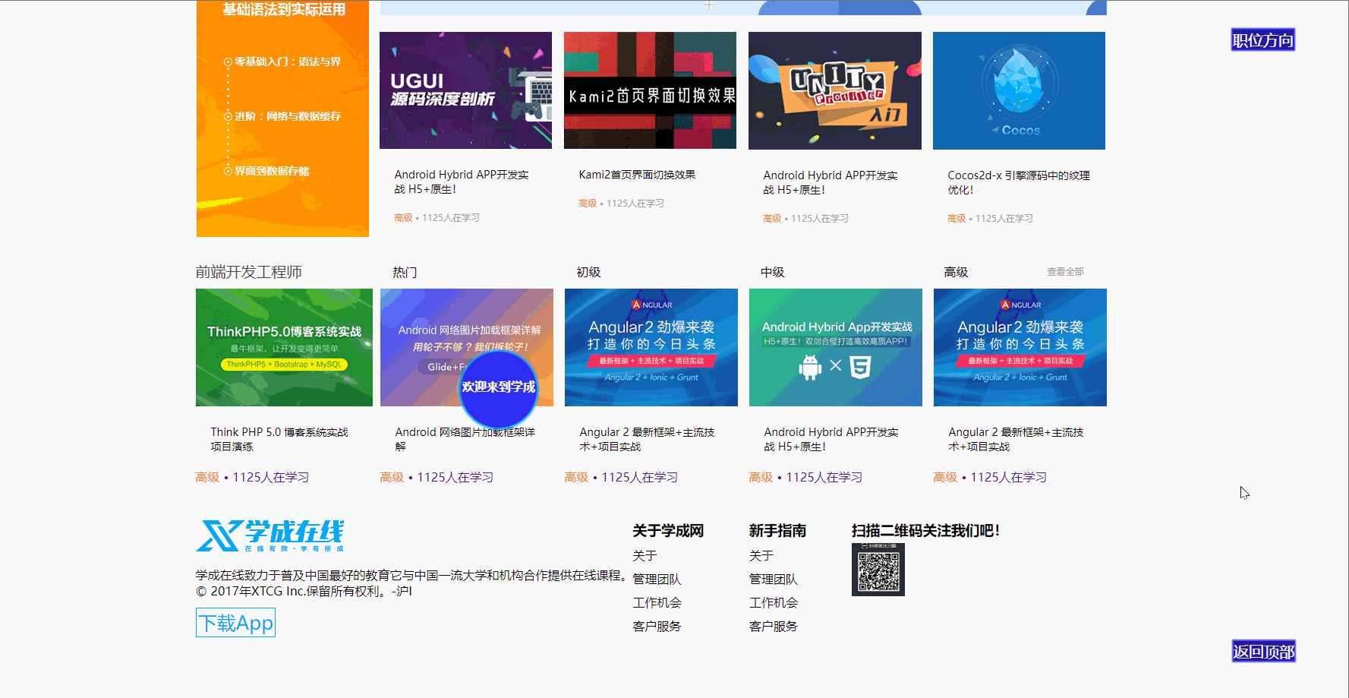Click 进阶：网络与数据缓存 in orange banner

pyautogui.click(x=287, y=116)
